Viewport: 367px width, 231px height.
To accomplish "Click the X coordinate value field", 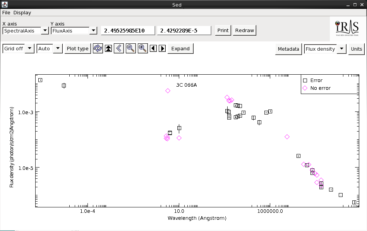I will point(128,31).
